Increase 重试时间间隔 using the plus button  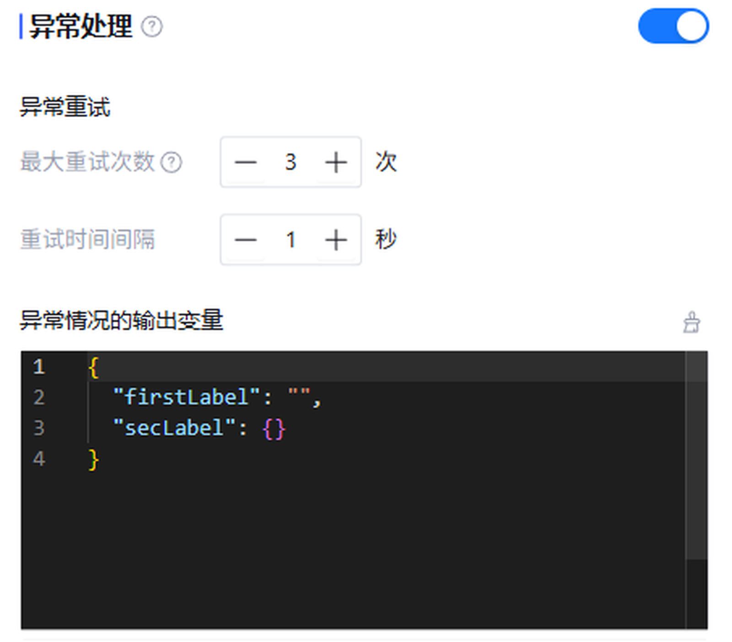tap(335, 239)
